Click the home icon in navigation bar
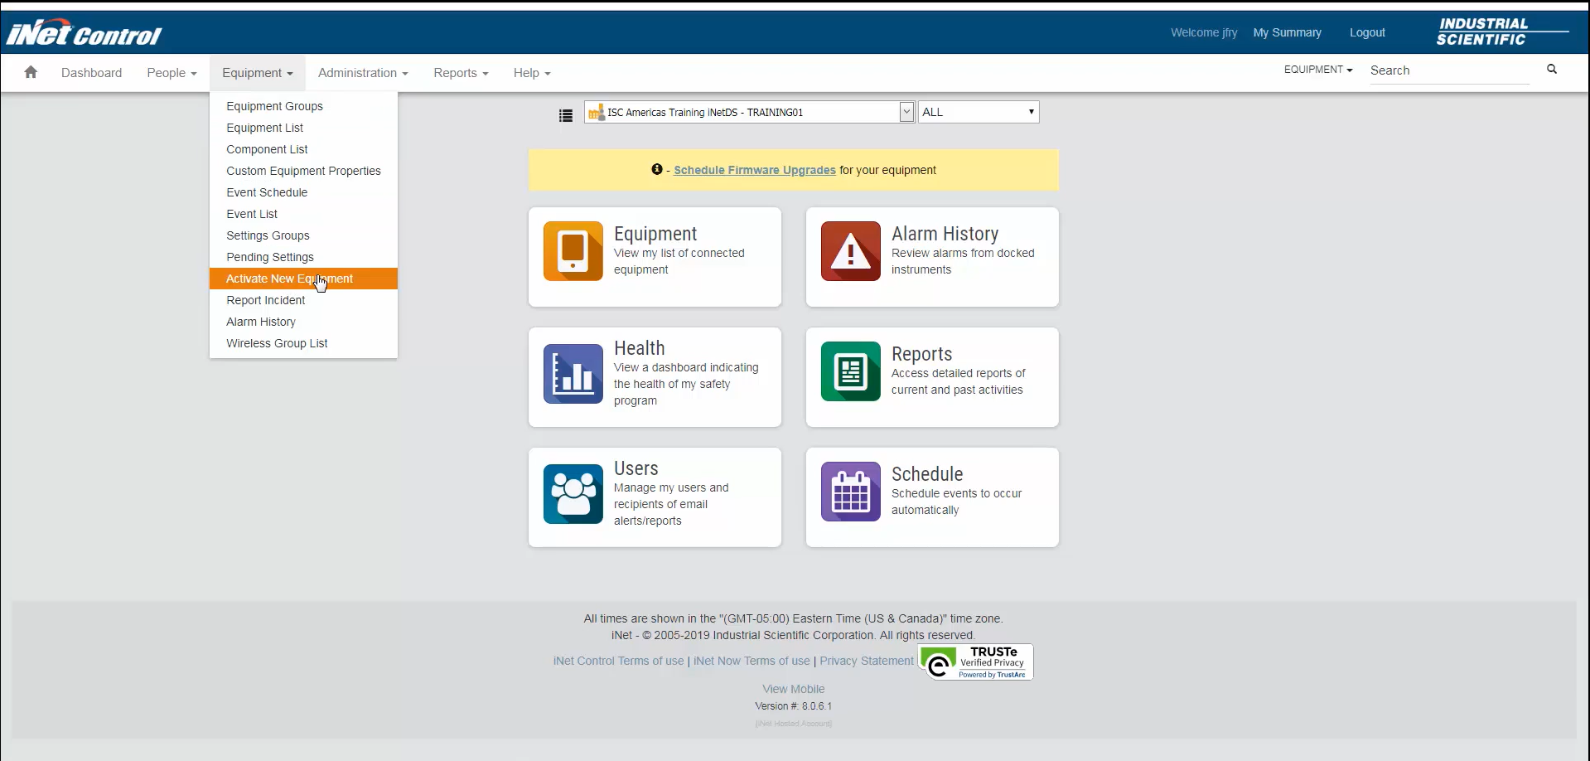 tap(31, 72)
